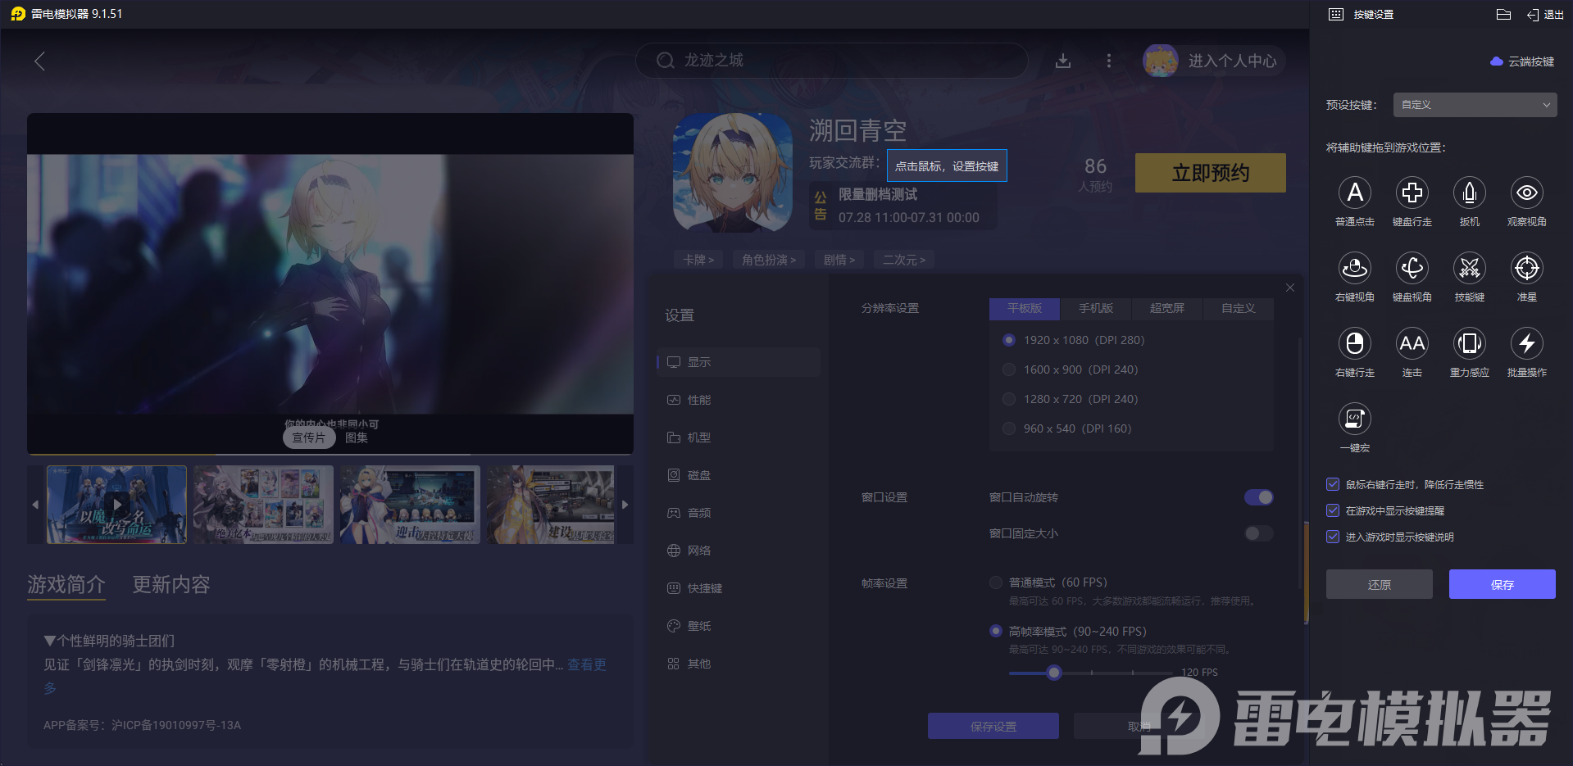The height and width of the screenshot is (766, 1573).
Task: Click the 立即预约 reserve button
Action: pyautogui.click(x=1211, y=173)
